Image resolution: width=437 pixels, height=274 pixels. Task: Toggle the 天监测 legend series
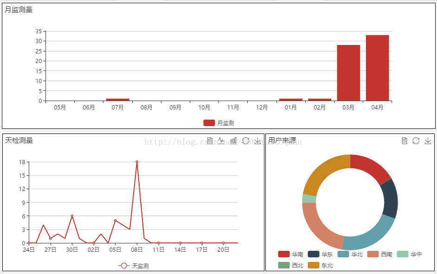click(133, 266)
